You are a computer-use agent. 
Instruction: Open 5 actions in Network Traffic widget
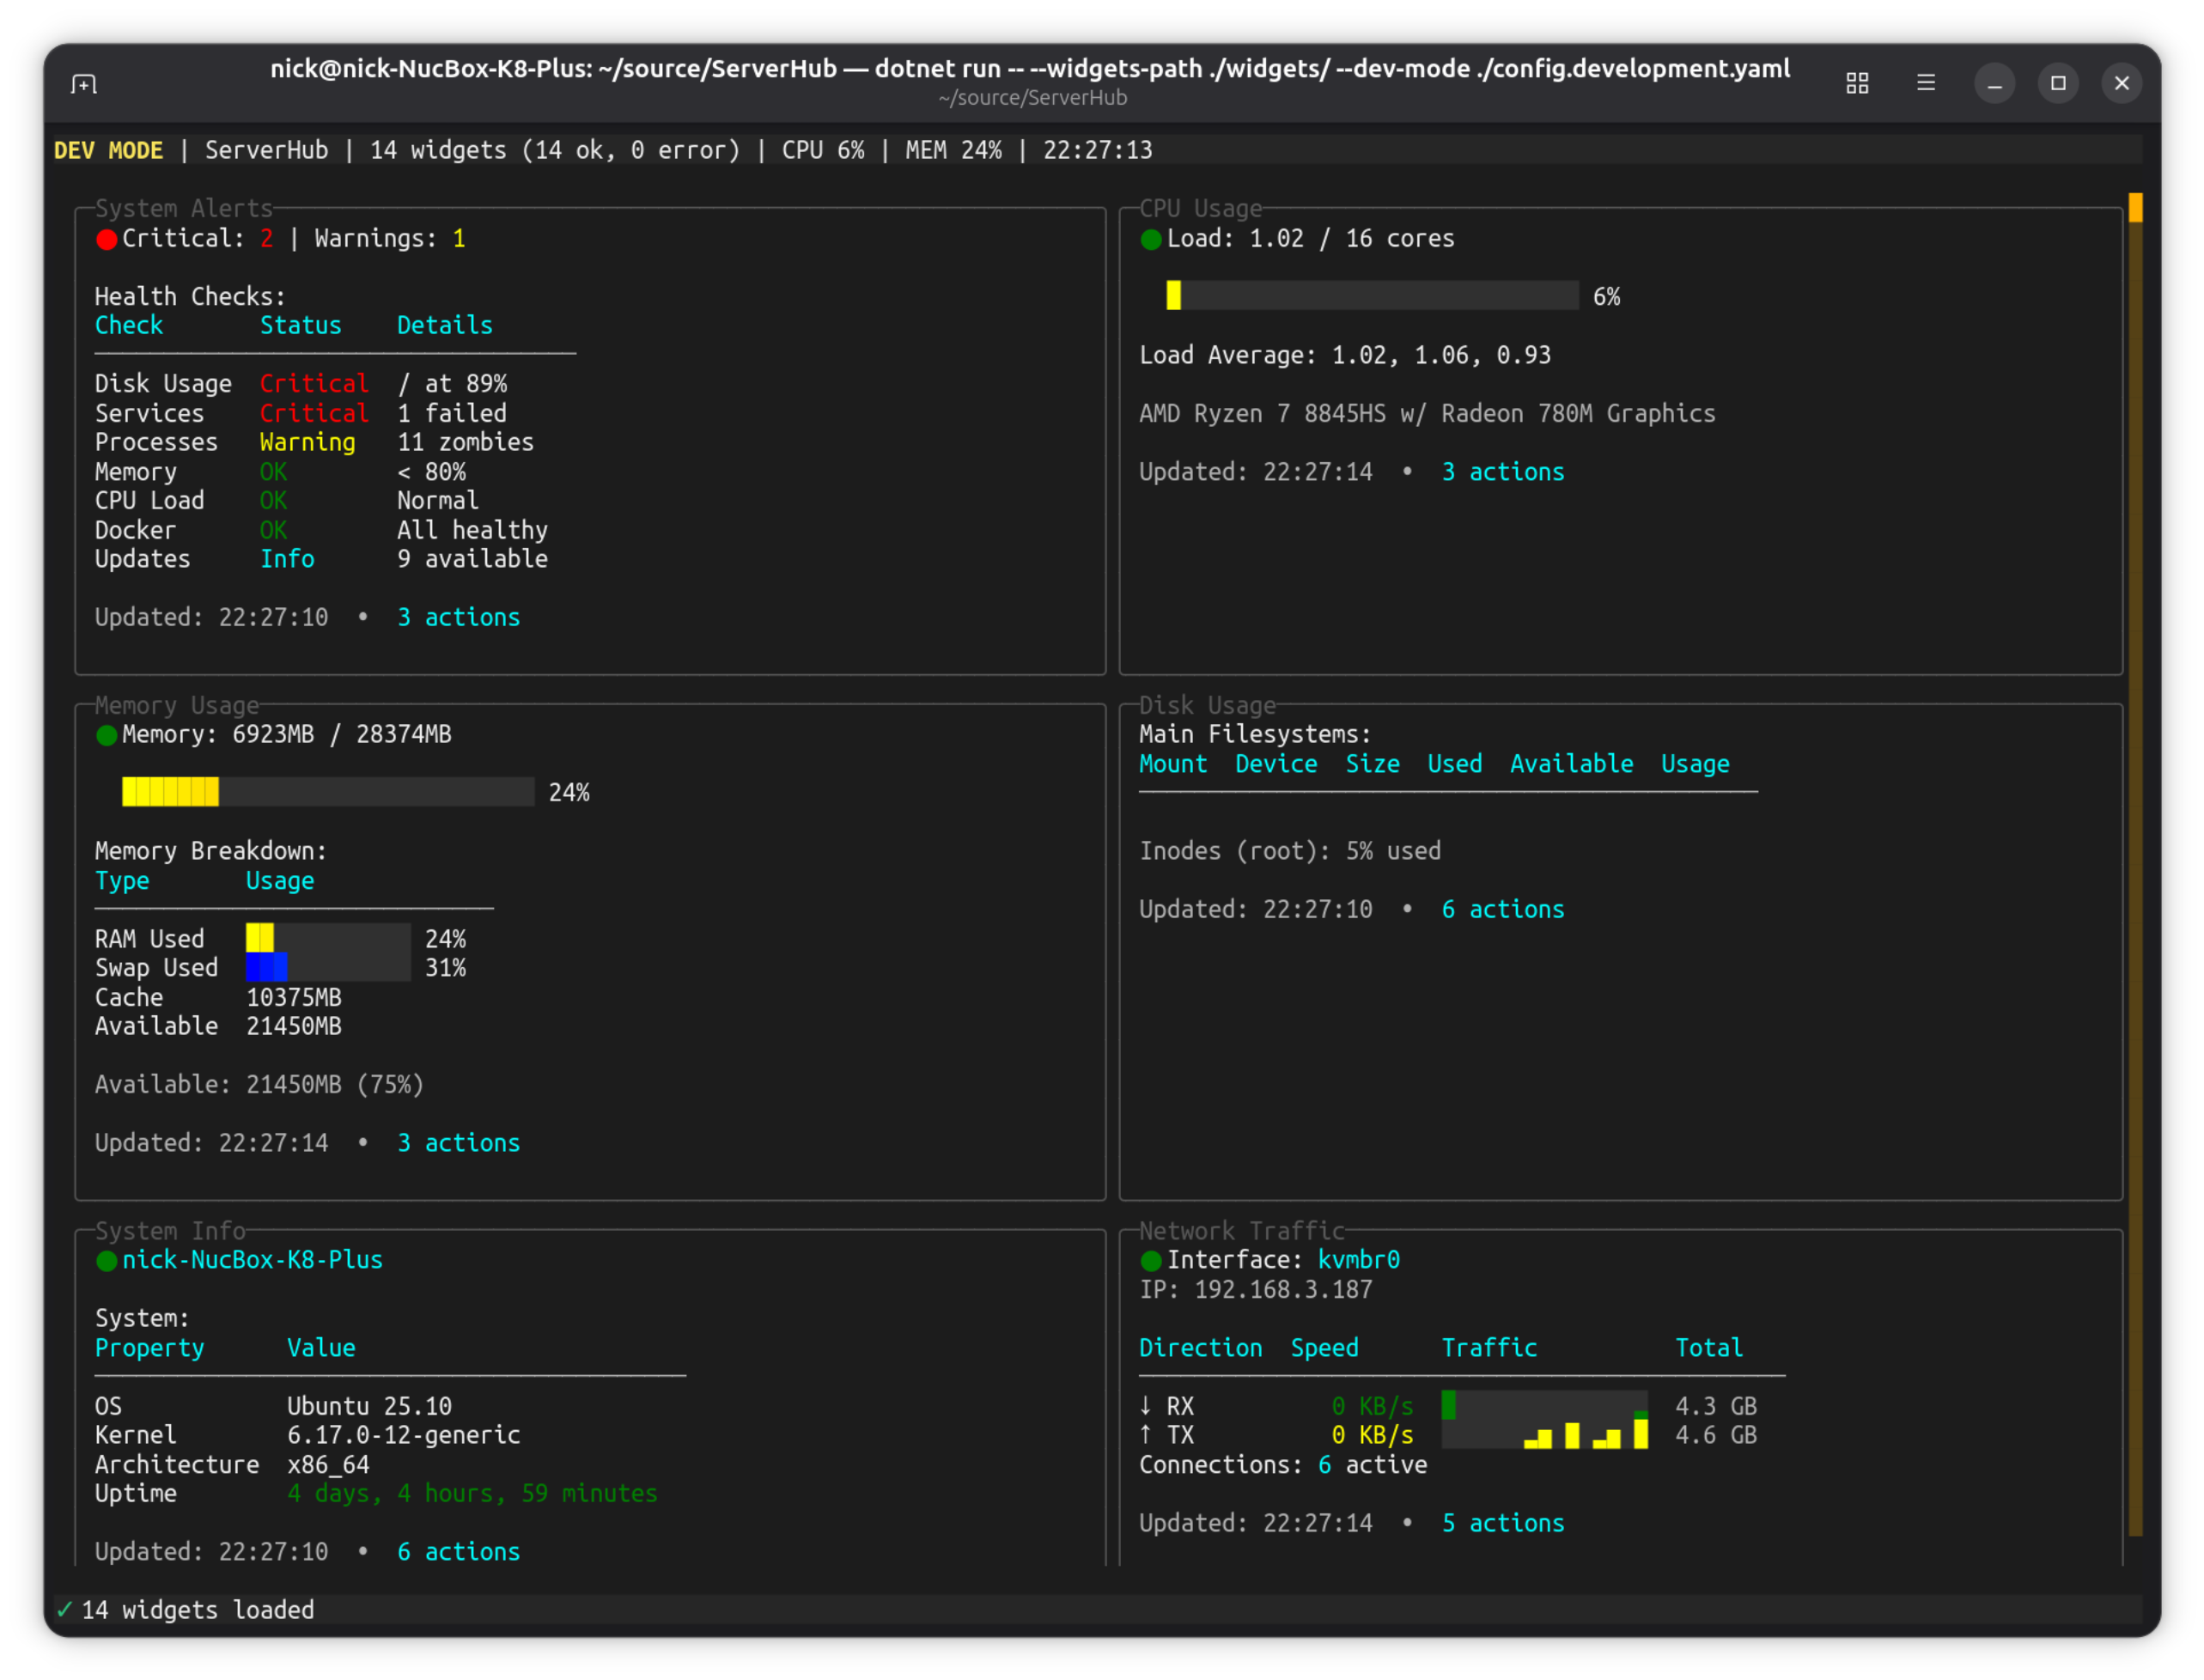pyautogui.click(x=1503, y=1522)
